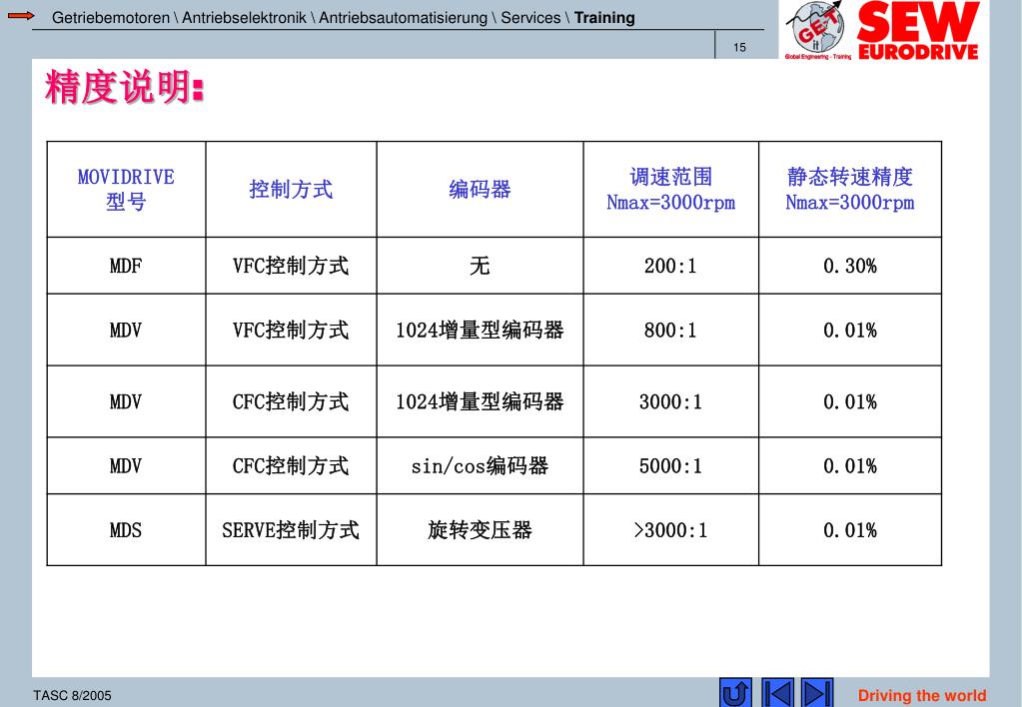The width and height of the screenshot is (1022, 707).
Task: Click the SEW EURODRIVE logo
Action: click(x=918, y=31)
